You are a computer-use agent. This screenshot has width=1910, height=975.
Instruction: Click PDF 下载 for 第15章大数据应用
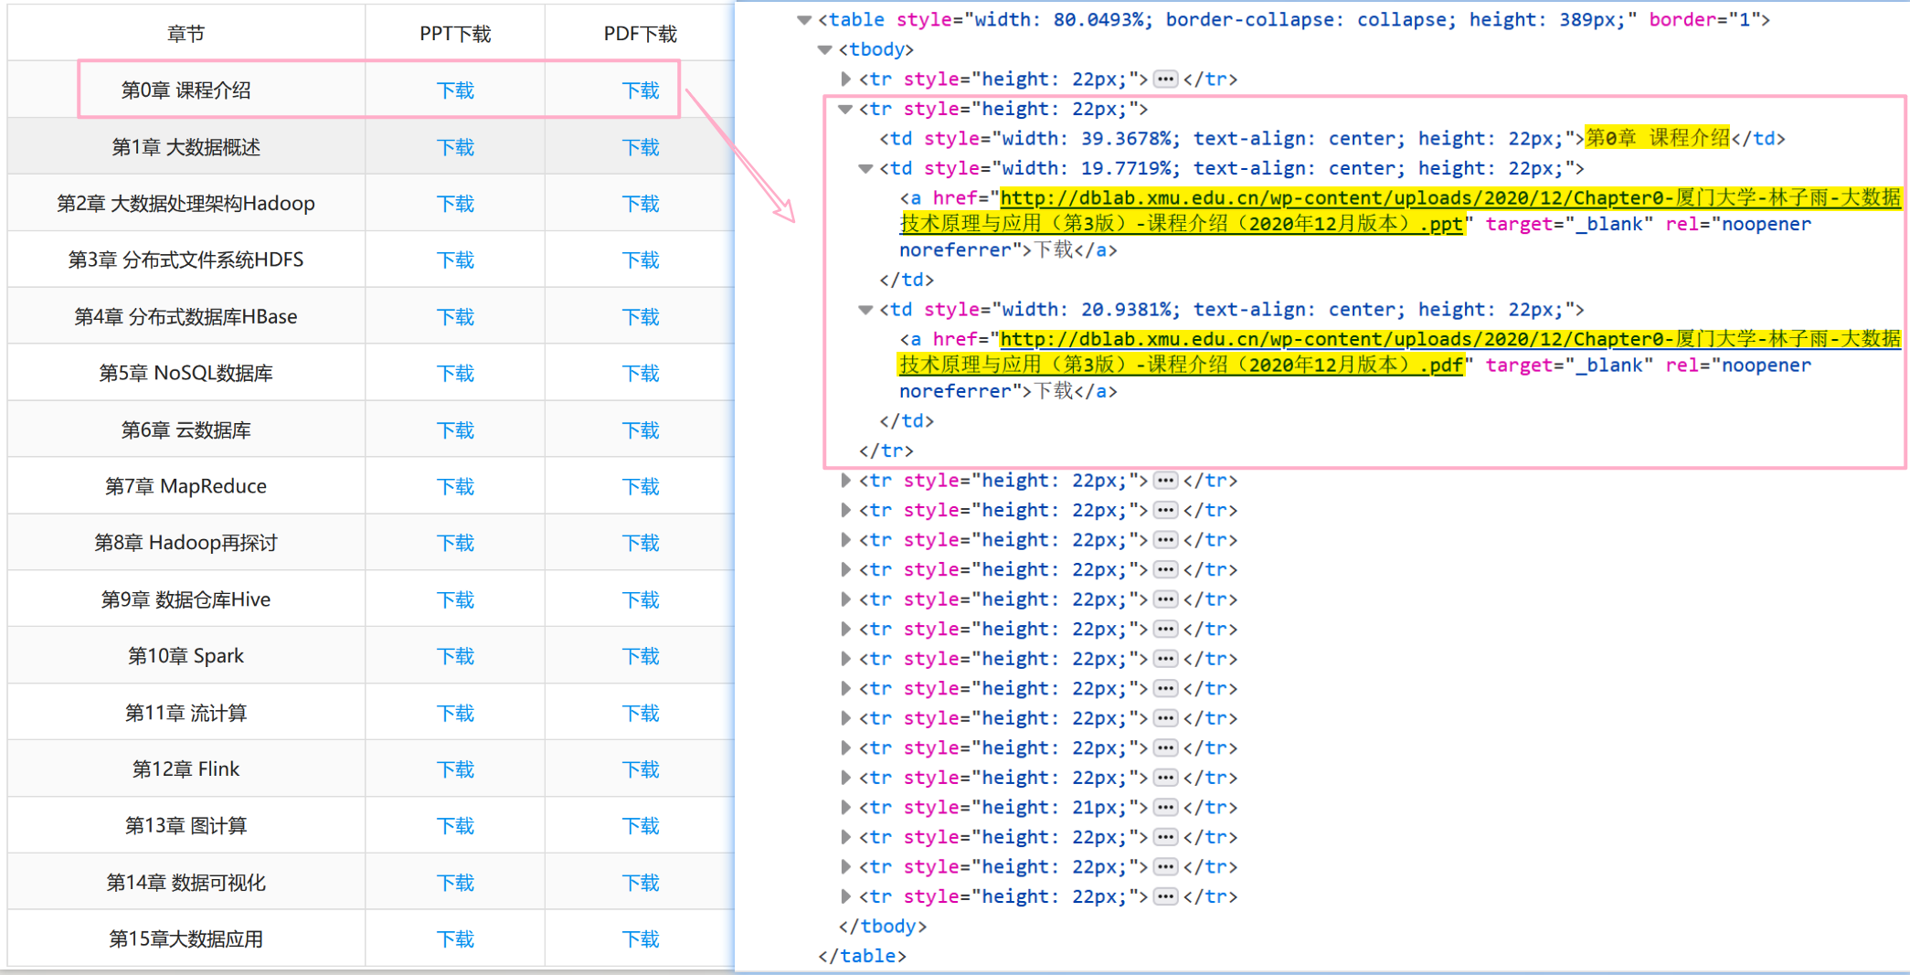(641, 938)
